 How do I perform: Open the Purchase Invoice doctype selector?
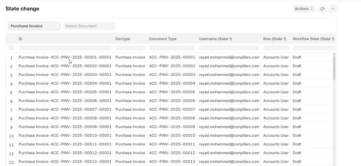tap(34, 26)
